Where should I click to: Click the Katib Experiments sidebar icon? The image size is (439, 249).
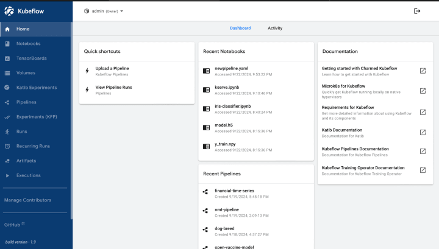(x=7, y=88)
